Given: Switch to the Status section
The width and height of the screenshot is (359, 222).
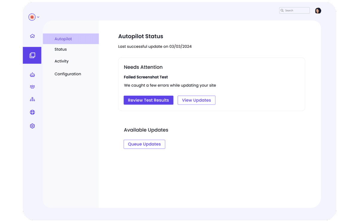Looking at the screenshot, I should 60,49.
